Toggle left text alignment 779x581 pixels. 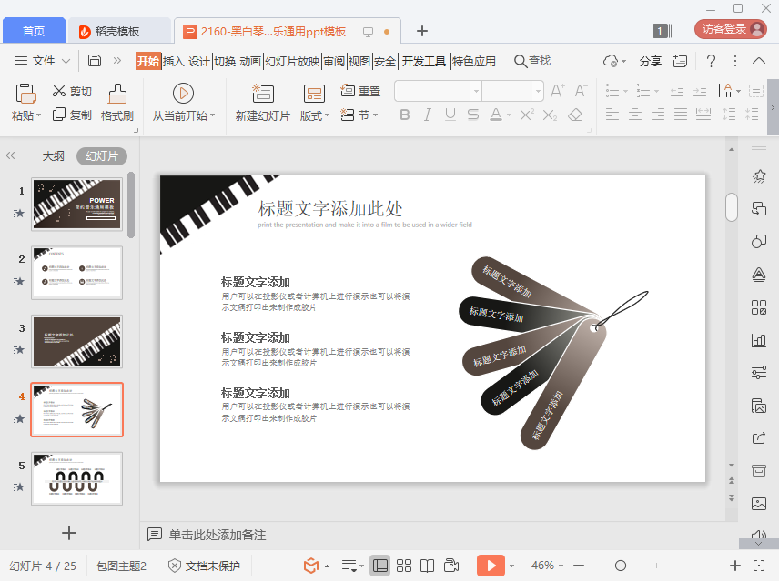612,115
